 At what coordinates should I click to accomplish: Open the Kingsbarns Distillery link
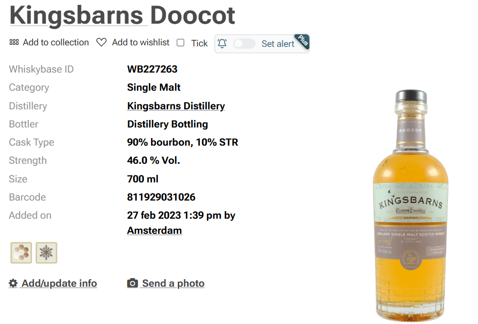176,106
